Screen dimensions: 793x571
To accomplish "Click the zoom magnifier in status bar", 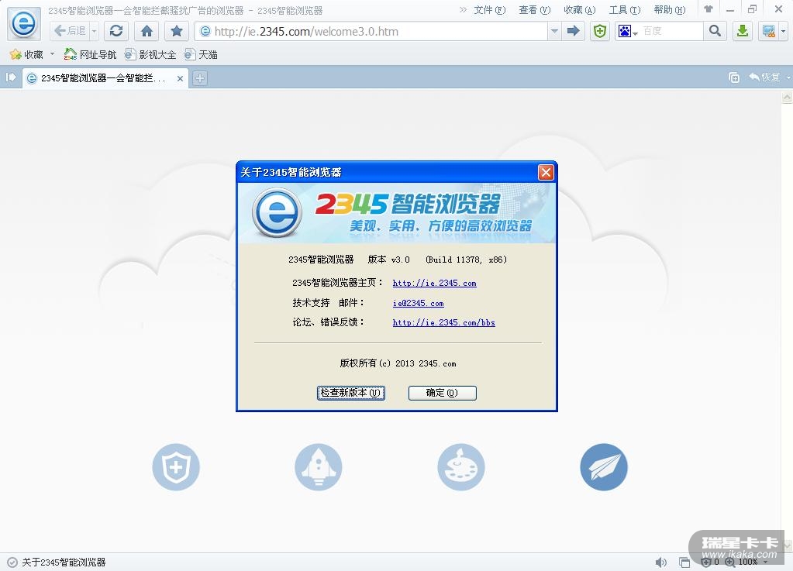I will click(x=729, y=562).
